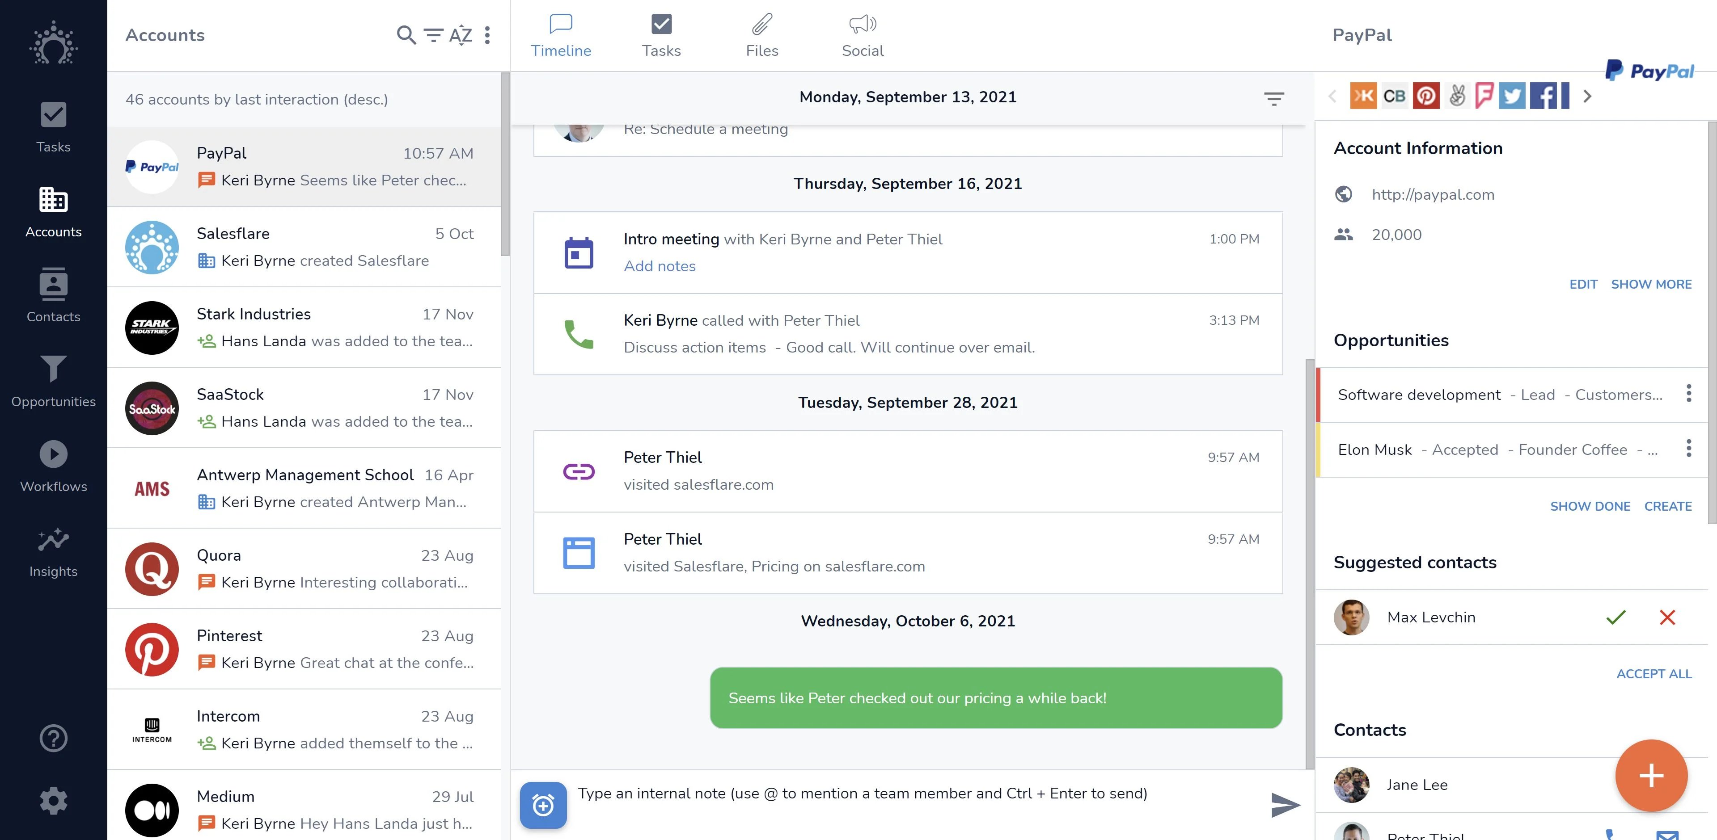Open the reminder toggle beside the note field
The height and width of the screenshot is (840, 1717).
coord(542,805)
